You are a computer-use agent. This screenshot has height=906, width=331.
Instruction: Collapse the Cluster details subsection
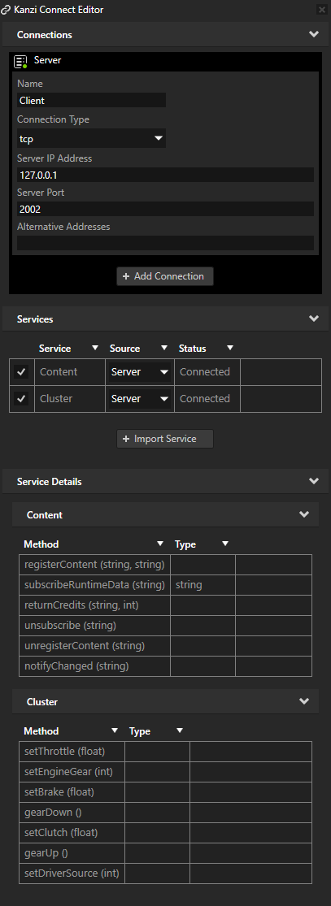[304, 702]
